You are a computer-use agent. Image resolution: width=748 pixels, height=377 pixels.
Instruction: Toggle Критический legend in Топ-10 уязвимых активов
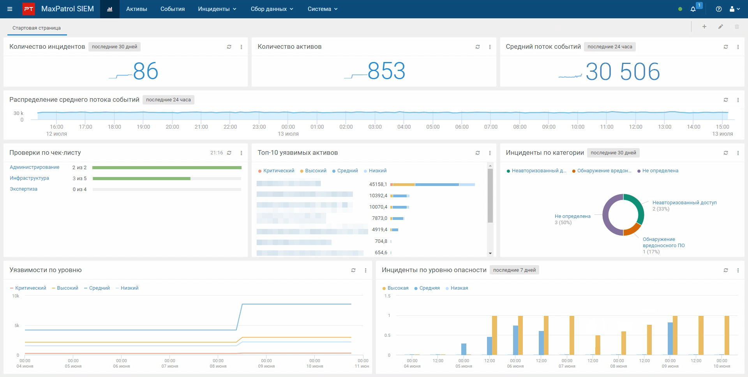pos(278,171)
